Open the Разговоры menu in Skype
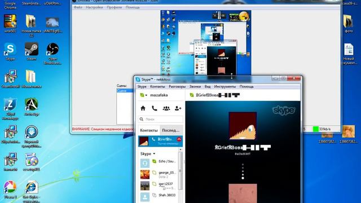 pos(177,86)
